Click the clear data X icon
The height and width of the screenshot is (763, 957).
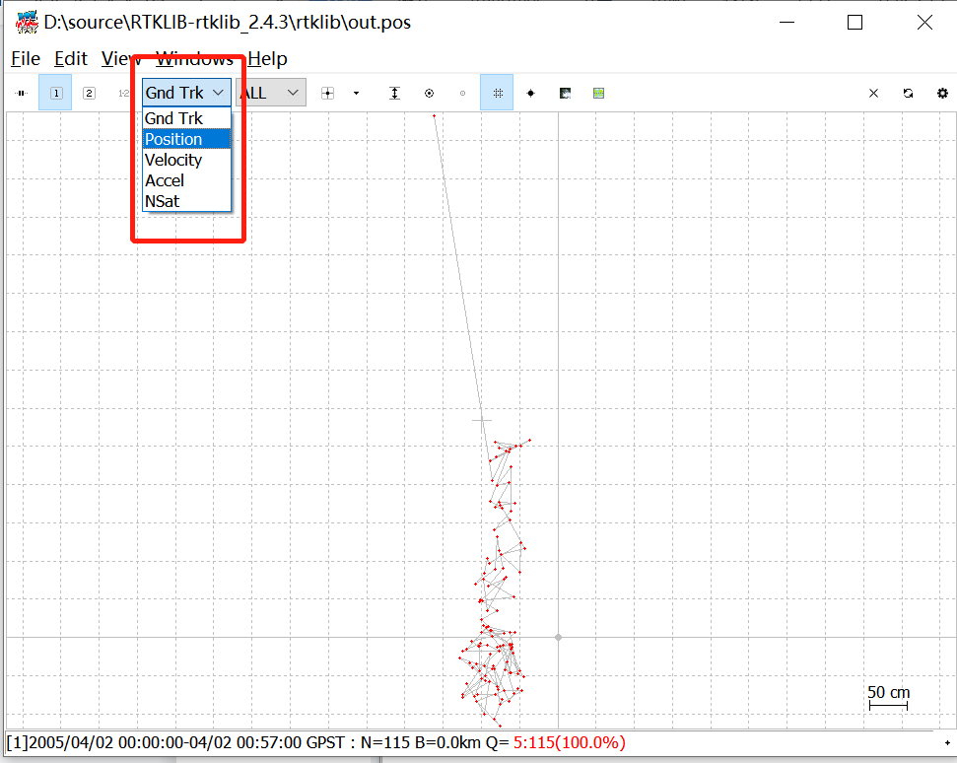873,94
